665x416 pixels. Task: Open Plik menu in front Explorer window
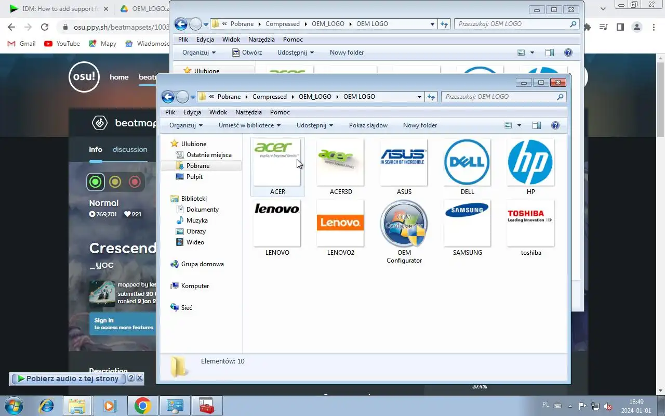point(170,112)
